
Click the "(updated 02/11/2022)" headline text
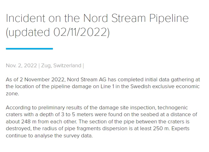[58, 32]
